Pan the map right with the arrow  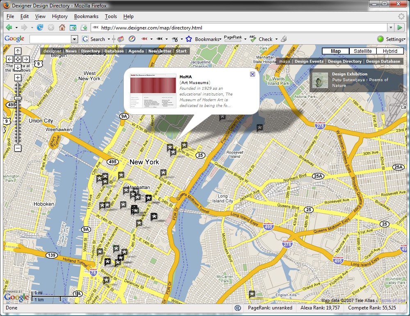(26, 59)
